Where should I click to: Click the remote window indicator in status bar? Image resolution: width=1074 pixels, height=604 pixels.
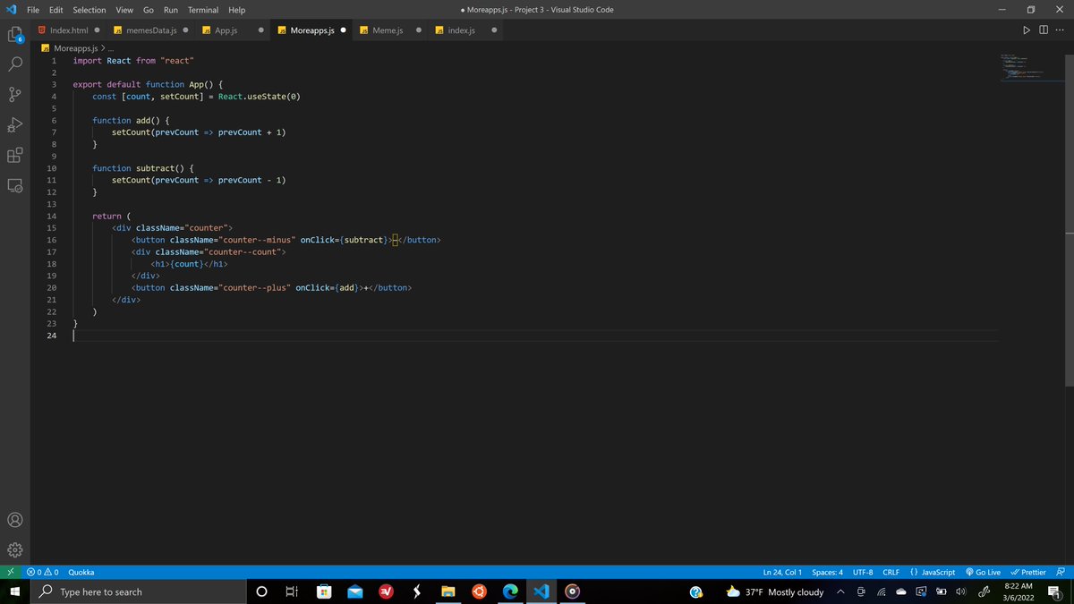pos(10,572)
